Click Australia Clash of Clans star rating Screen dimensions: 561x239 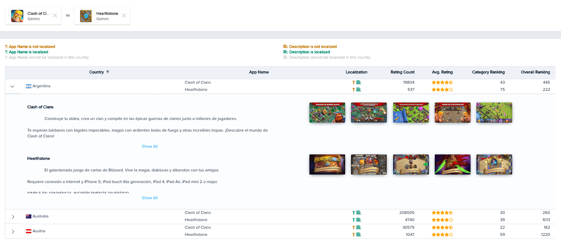tap(442, 213)
